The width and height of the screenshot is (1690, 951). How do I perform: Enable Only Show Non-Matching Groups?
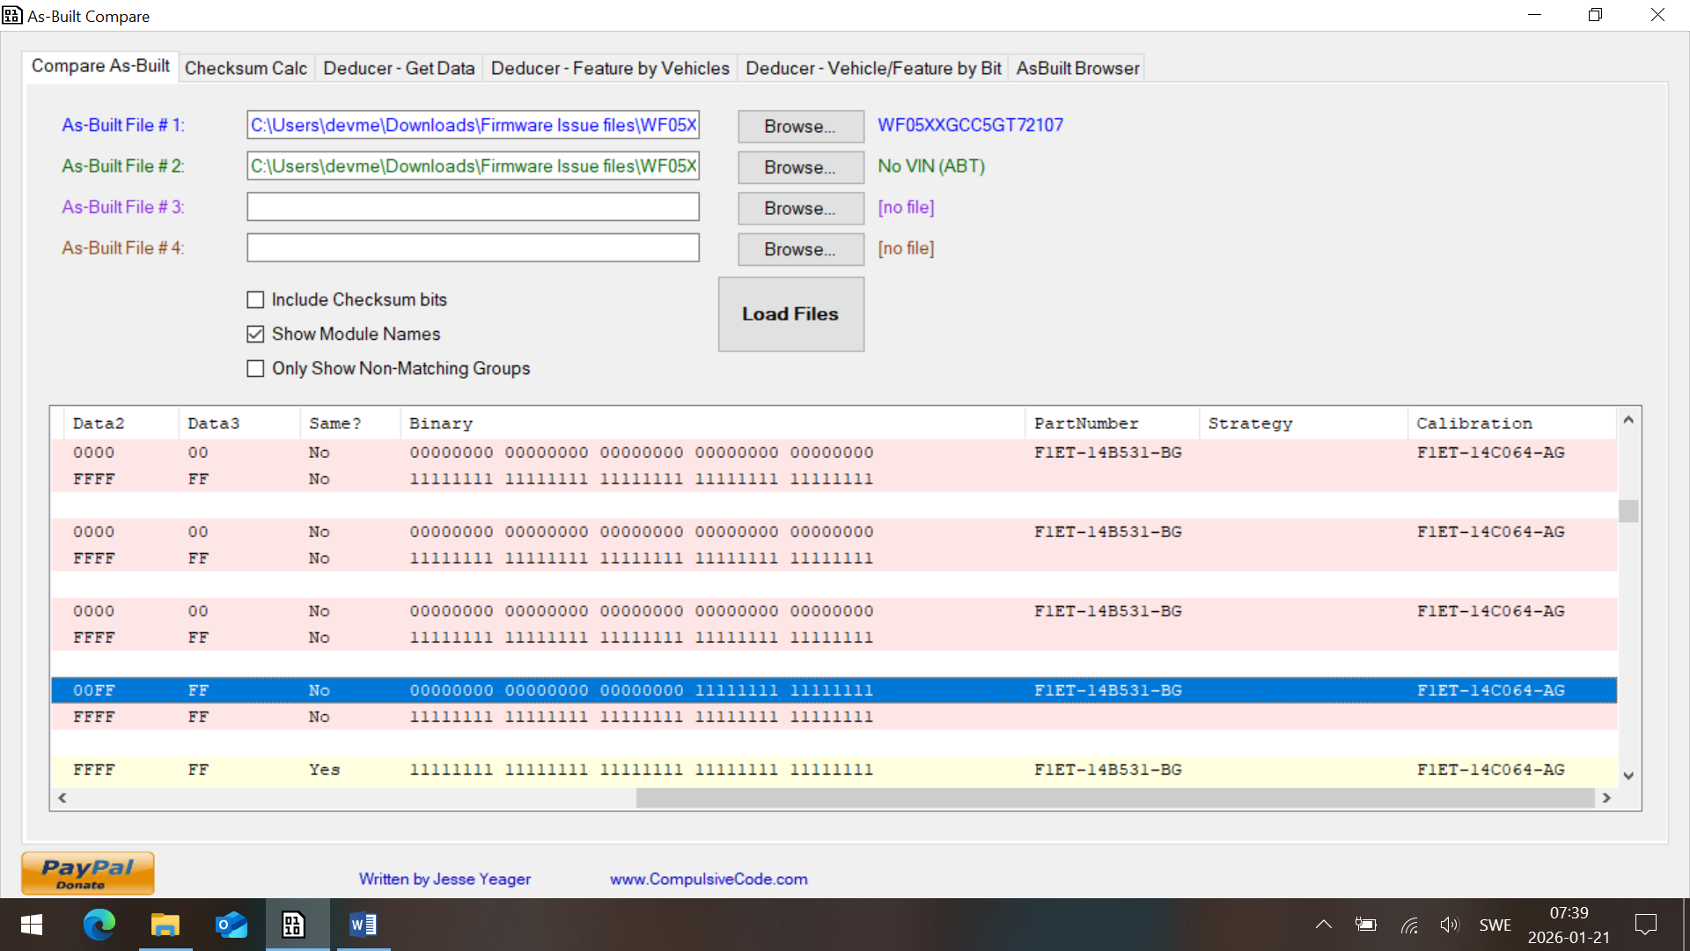pos(256,369)
